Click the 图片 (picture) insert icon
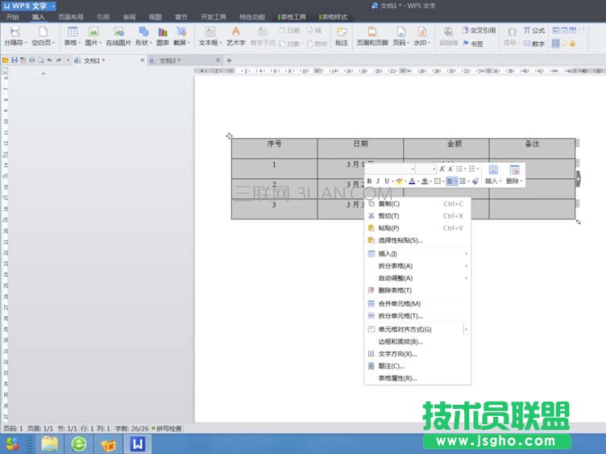This screenshot has width=606, height=454. pyautogui.click(x=93, y=32)
